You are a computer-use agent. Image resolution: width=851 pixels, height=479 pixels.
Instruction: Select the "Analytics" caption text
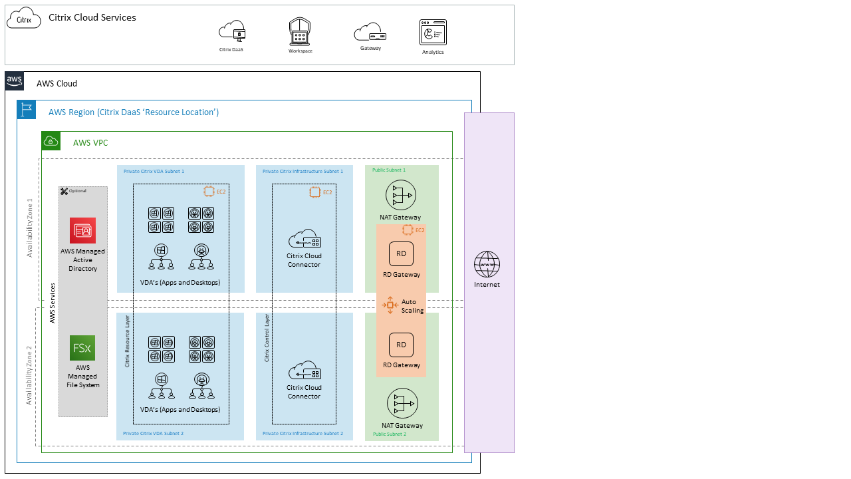coord(433,52)
